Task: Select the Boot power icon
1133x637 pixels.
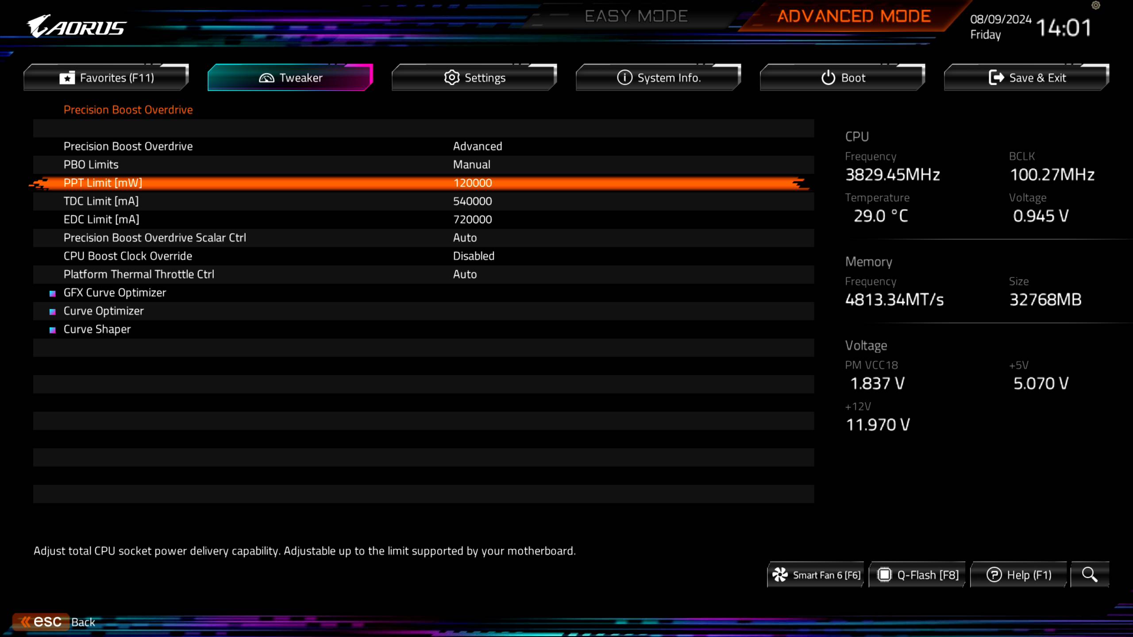Action: (827, 77)
